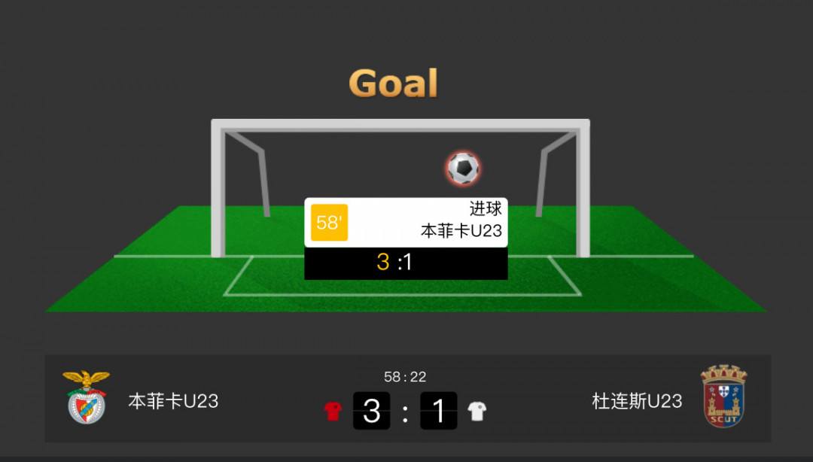The width and height of the screenshot is (813, 462).
Task: Click the soccer ball inside the goal
Action: pos(463,168)
